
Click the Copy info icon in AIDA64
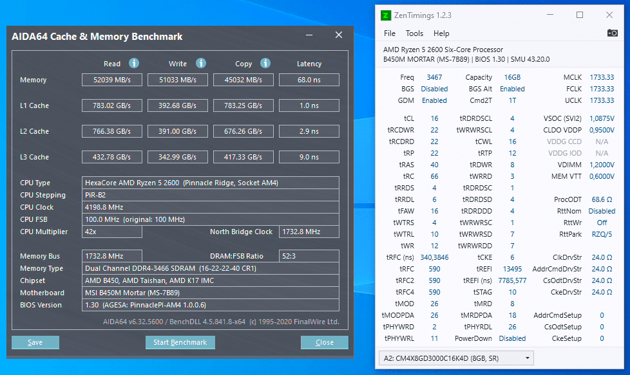pos(265,64)
